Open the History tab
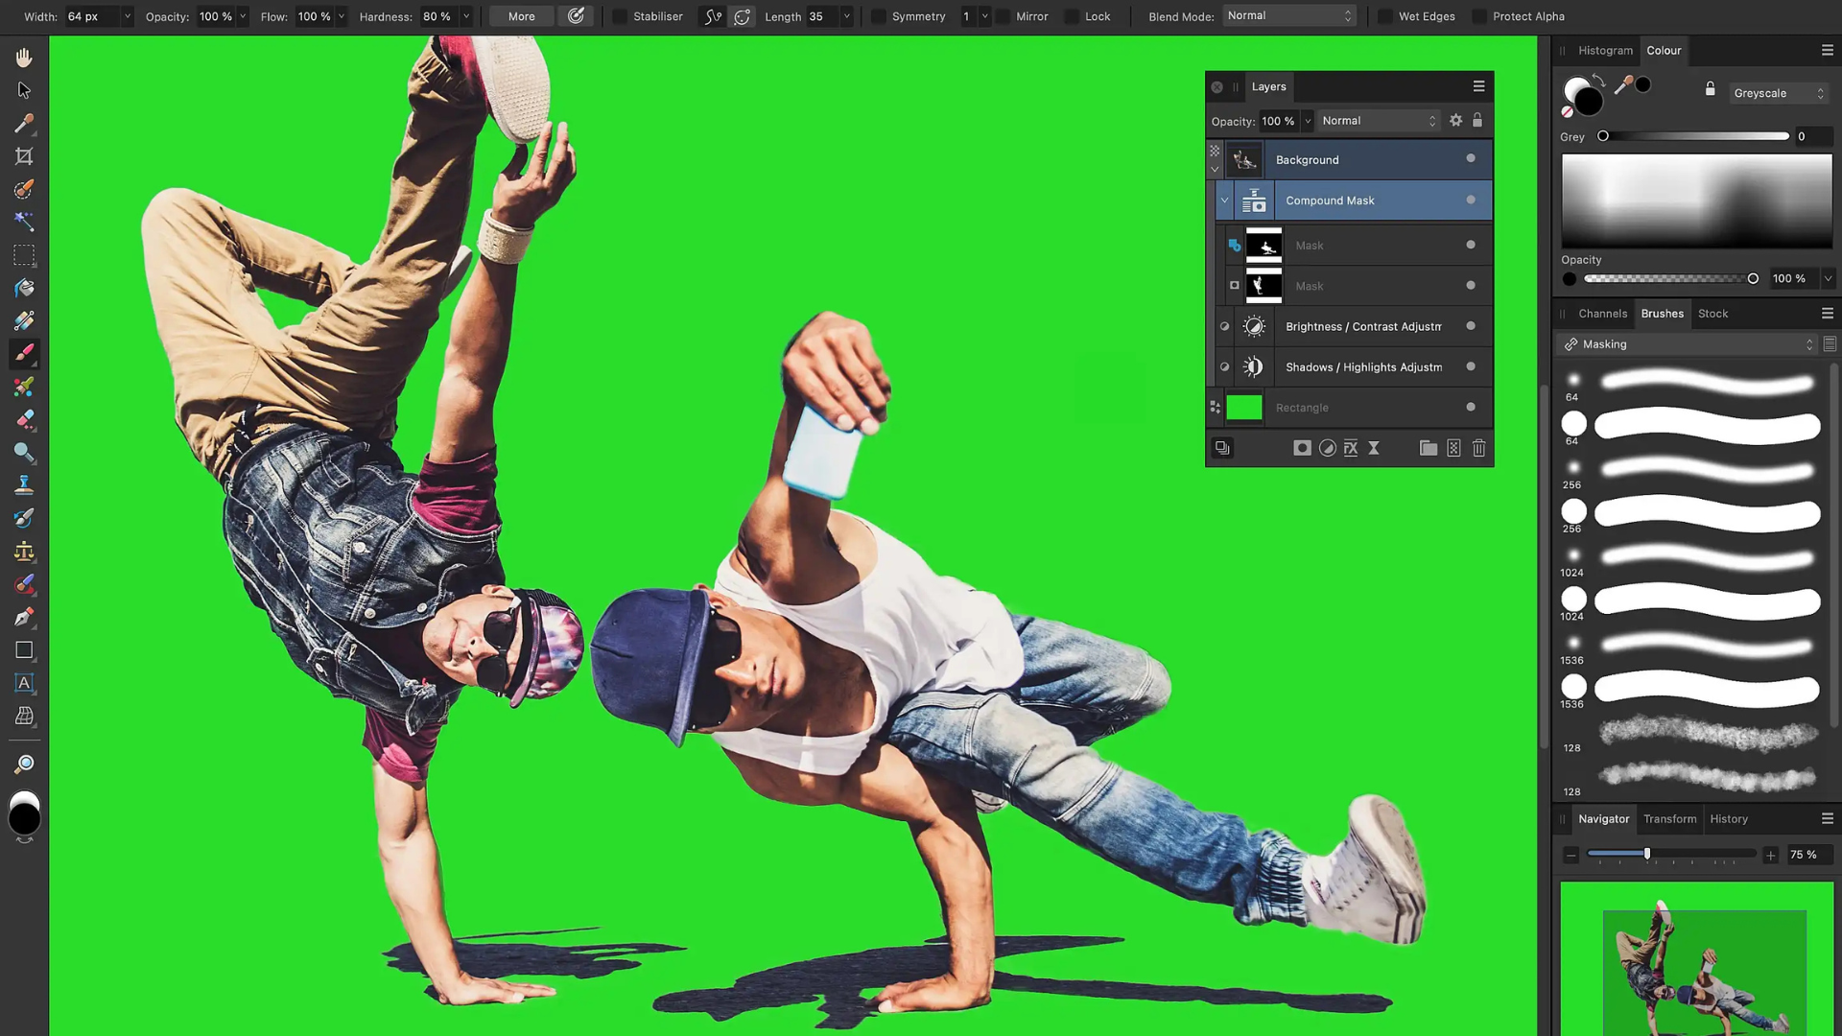 [x=1729, y=819]
